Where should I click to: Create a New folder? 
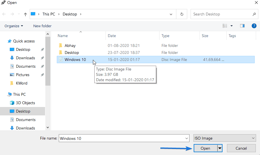[x=42, y=26]
